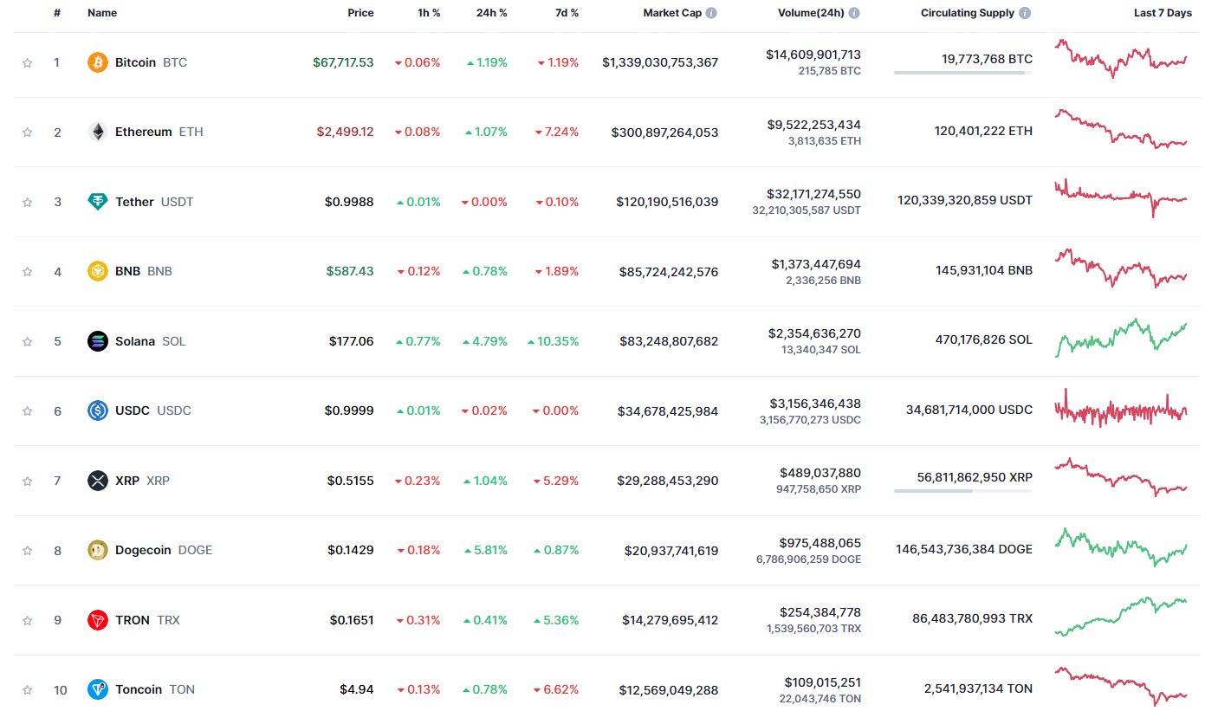Open Ethereum's 7-day price sparkline chart
1218x724 pixels.
point(1121,129)
